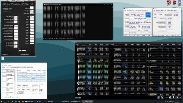This screenshot has height=103, width=183.
Task: Open the Windows Start menu
Action: [2, 102]
